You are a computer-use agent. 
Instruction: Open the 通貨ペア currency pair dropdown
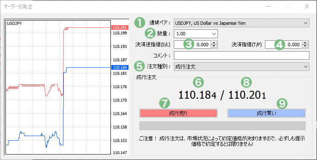241,23
